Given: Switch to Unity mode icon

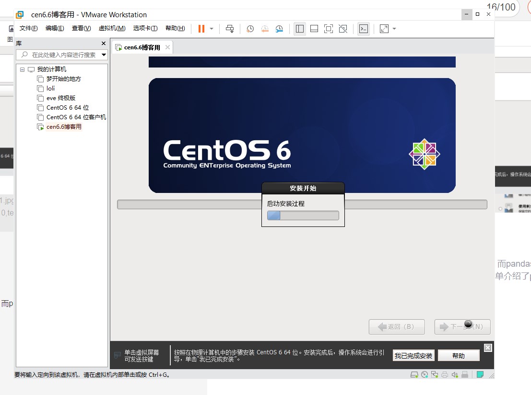Looking at the screenshot, I should pyautogui.click(x=343, y=29).
